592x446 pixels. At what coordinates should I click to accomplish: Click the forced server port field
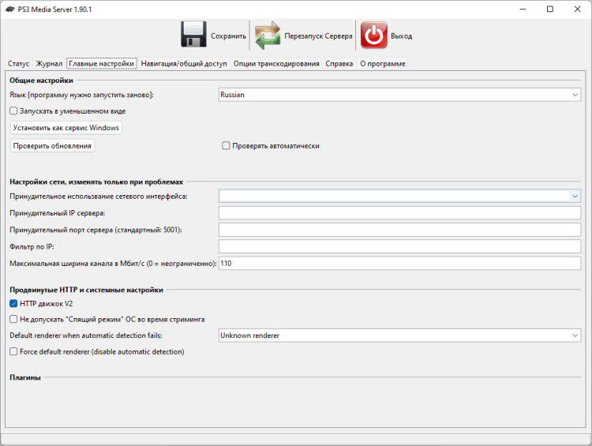point(399,230)
